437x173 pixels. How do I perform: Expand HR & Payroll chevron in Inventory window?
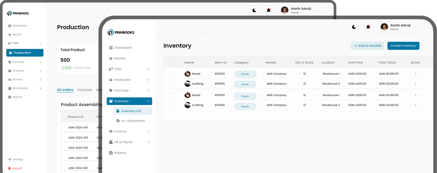click(148, 142)
